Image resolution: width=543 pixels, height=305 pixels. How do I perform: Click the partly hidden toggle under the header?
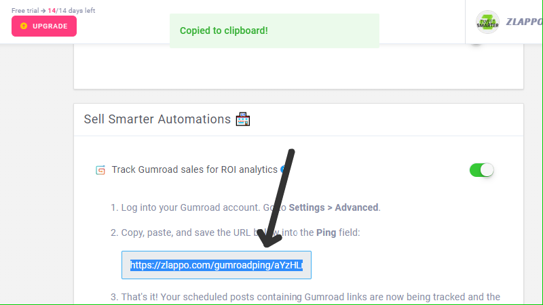pos(476,45)
